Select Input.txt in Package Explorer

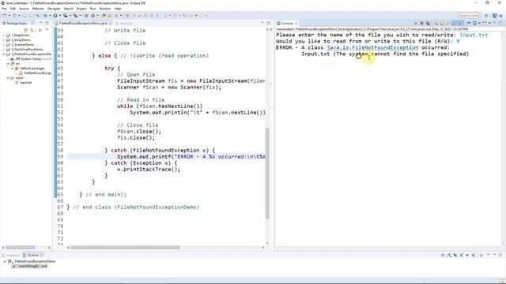24,82
